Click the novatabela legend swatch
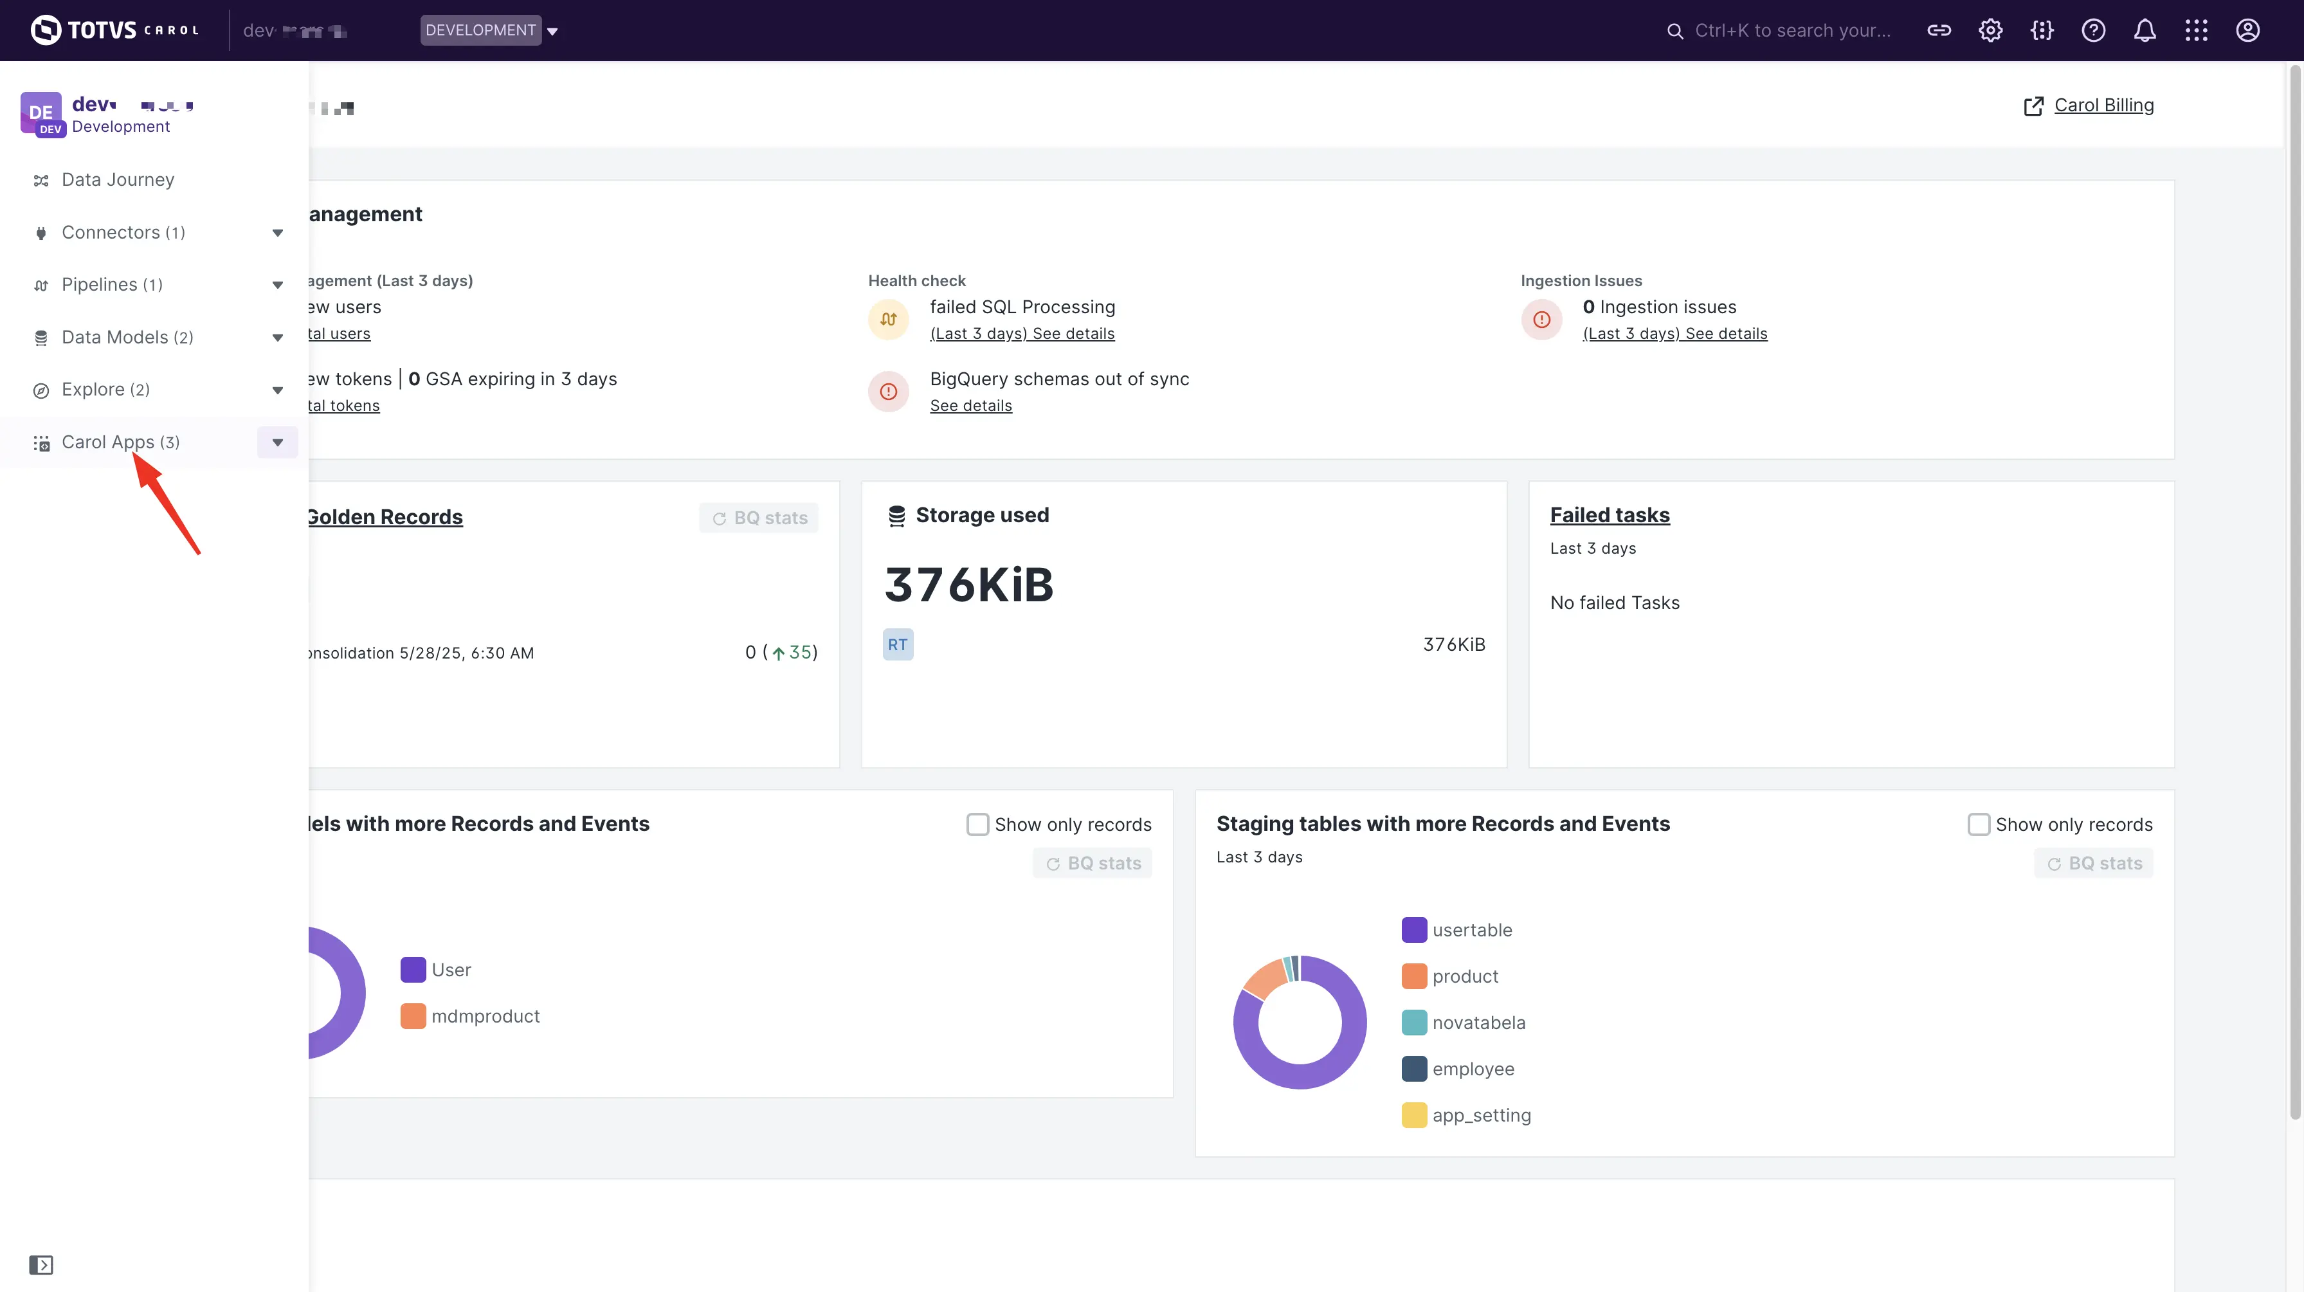2304x1292 pixels. coord(1413,1023)
